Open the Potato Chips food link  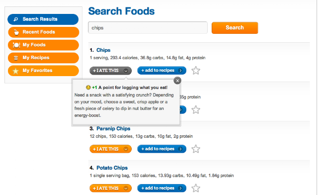click(x=112, y=168)
